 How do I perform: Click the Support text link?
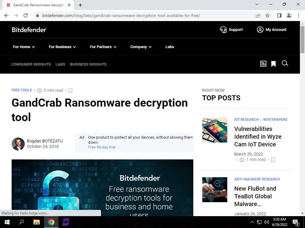[236, 30]
